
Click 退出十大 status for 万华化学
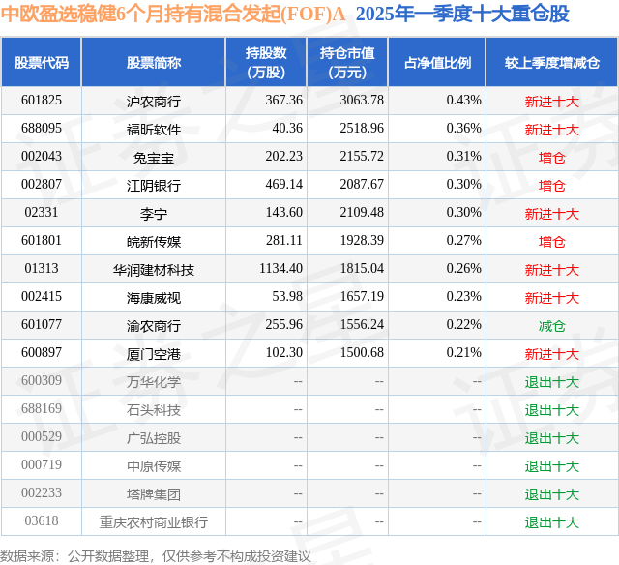pyautogui.click(x=552, y=382)
